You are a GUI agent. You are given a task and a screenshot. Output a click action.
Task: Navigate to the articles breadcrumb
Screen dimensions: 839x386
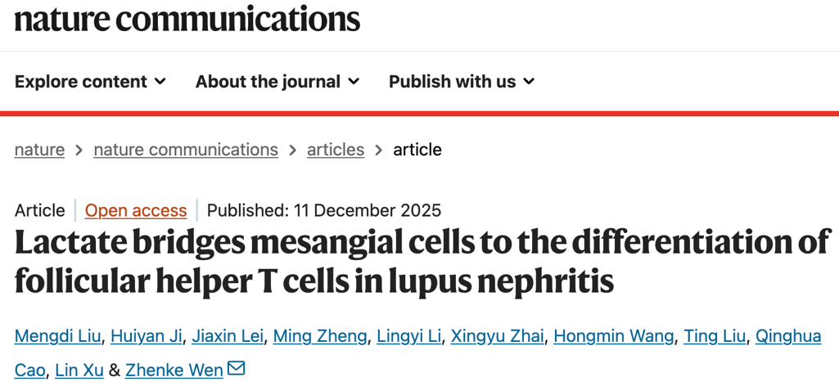pos(336,150)
